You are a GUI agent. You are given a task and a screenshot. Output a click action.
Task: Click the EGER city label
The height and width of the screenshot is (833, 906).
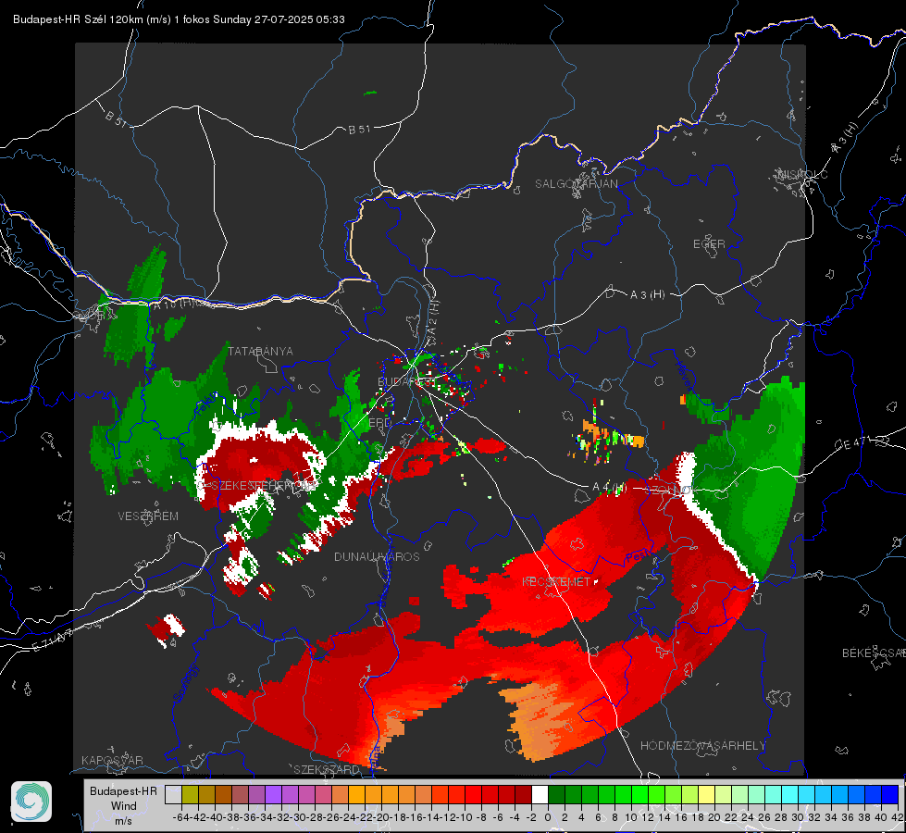(709, 244)
